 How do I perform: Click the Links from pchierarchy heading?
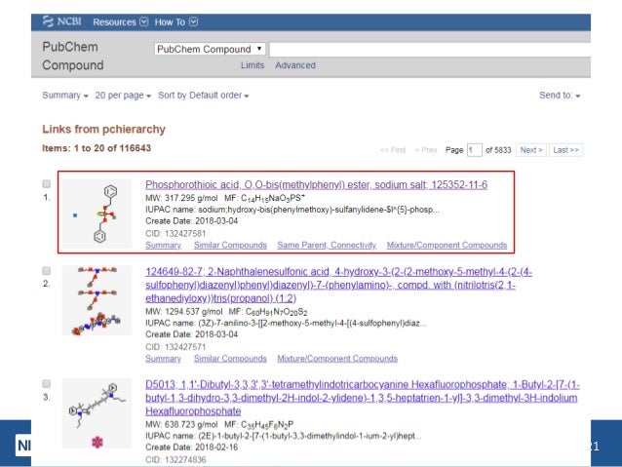[103, 129]
